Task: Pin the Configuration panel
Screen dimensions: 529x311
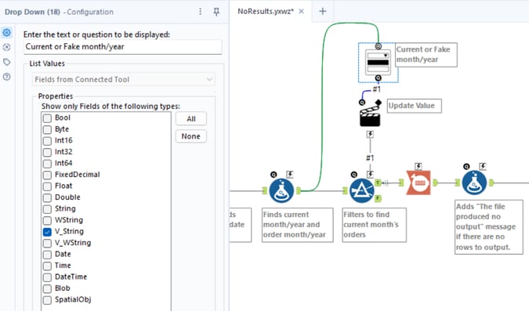Action: [x=216, y=12]
